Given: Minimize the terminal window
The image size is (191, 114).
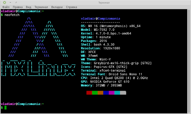Looking at the screenshot, I should [x=10, y=2].
